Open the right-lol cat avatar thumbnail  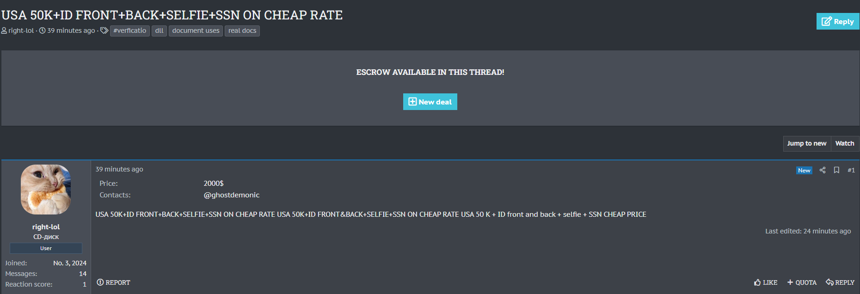click(46, 190)
